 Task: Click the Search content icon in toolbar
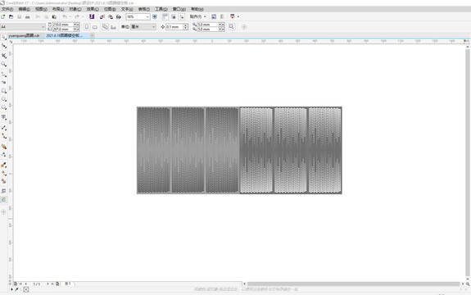click(x=92, y=17)
